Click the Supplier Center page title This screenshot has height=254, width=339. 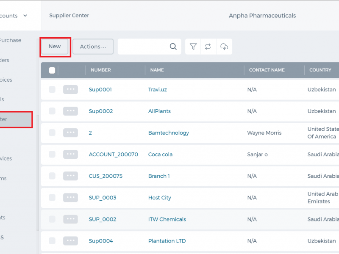(69, 16)
